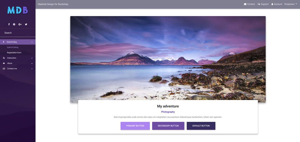The image size is (300, 142).
Task: Click the chat bubbles icon beside Support
Action: click(x=259, y=4)
